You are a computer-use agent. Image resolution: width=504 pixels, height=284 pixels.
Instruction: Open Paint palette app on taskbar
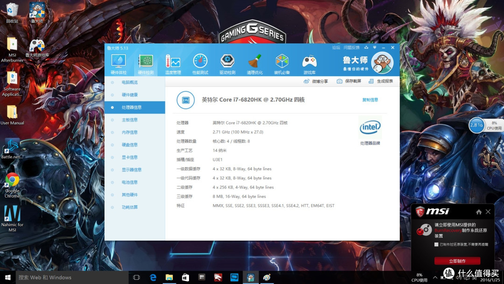(267, 277)
